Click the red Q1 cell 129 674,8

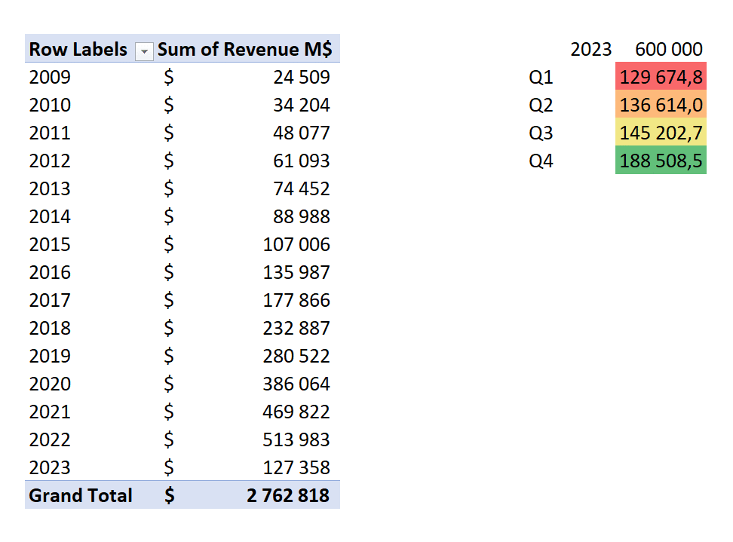pyautogui.click(x=661, y=76)
